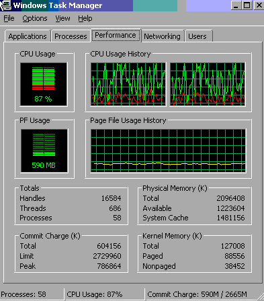Open the File menu
This screenshot has height=301, width=264.
click(9, 18)
